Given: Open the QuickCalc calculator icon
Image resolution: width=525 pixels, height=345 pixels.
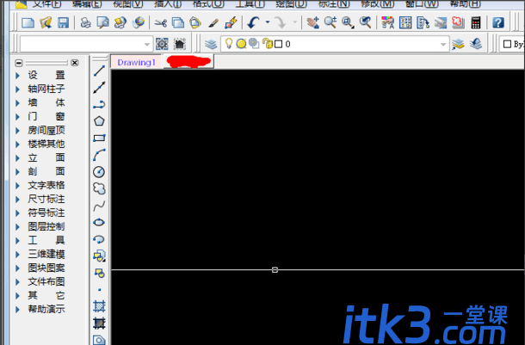Looking at the screenshot, I should click(476, 22).
